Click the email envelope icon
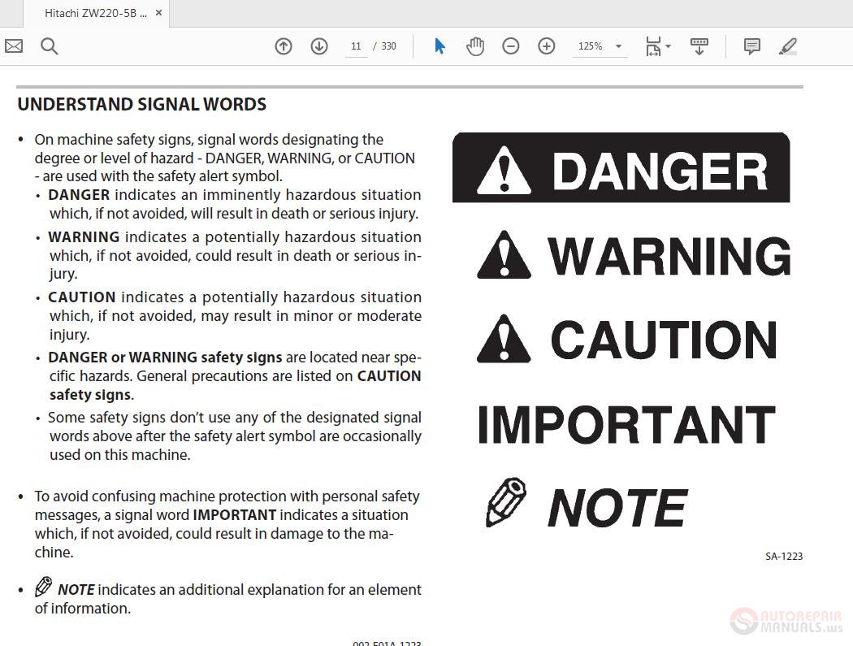The height and width of the screenshot is (646, 853). pos(14,46)
